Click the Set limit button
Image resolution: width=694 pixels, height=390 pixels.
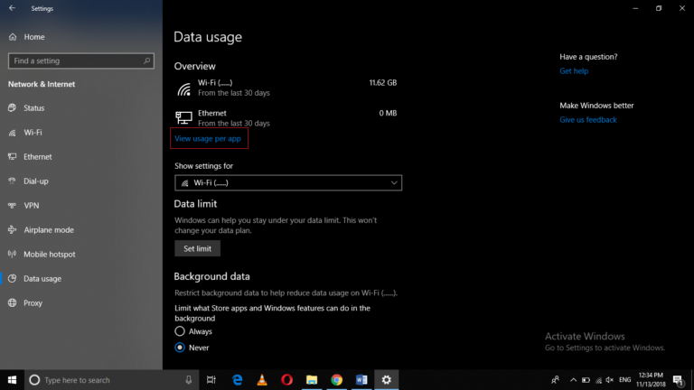pyautogui.click(x=197, y=248)
